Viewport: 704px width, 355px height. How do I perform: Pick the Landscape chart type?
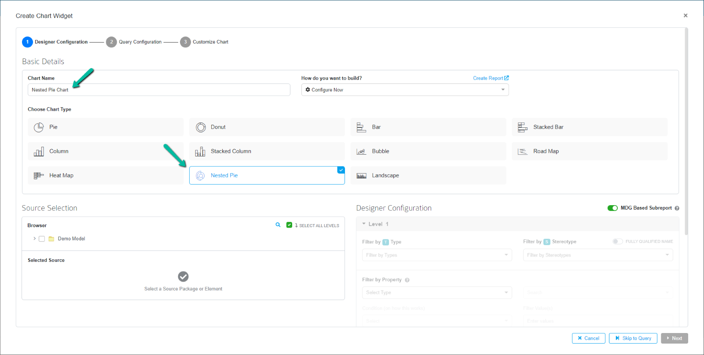click(x=428, y=175)
